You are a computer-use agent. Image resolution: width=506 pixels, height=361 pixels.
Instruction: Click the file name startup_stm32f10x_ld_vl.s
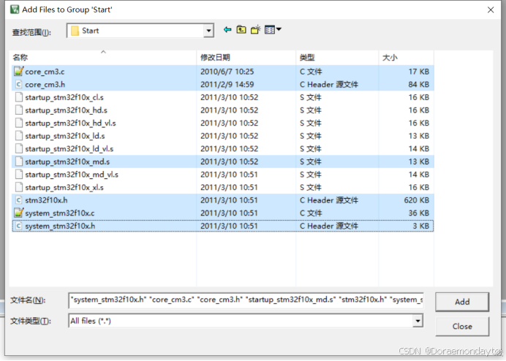coord(69,149)
